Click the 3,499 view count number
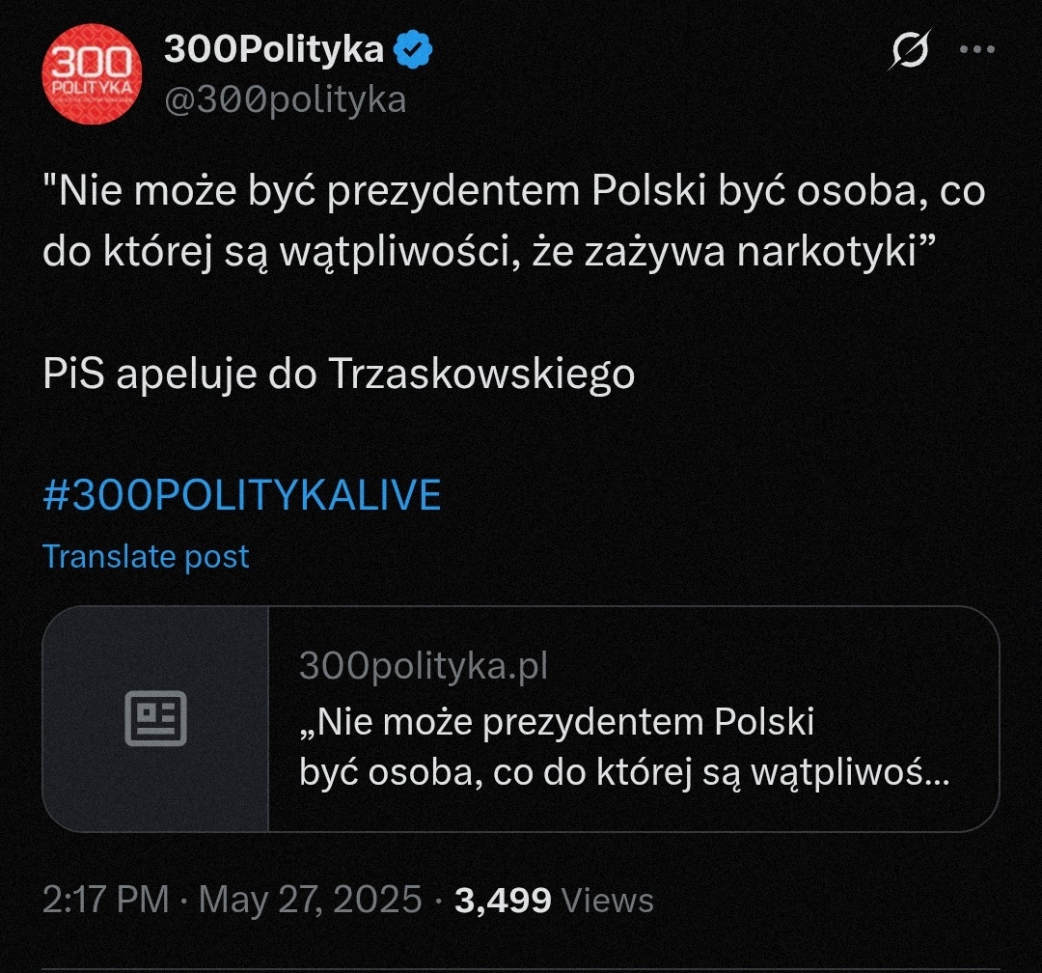The height and width of the screenshot is (973, 1042). (x=503, y=900)
